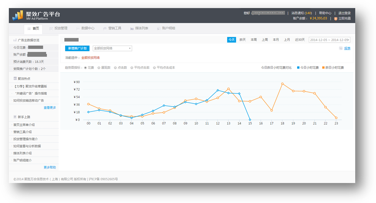Click account balance ¥24,395.03
This screenshot has width=376, height=203.
click(318, 18)
